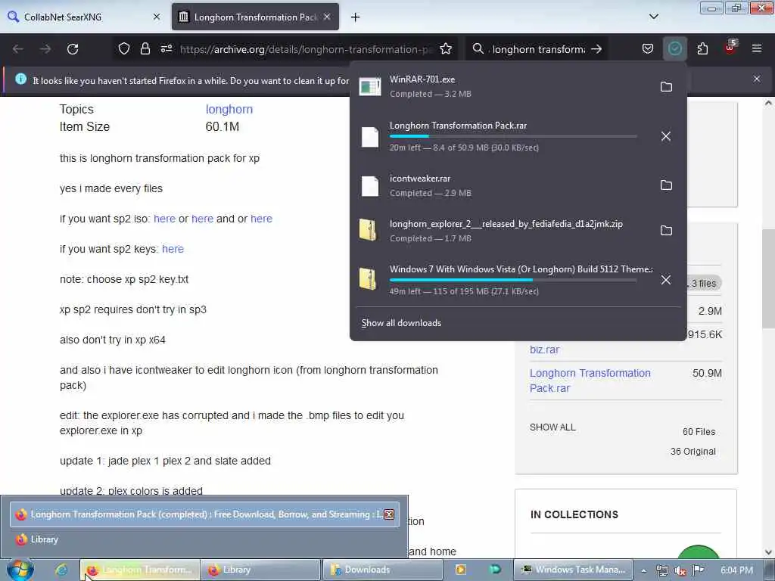Close the CollabNet SearXNG tab
Screen dimensions: 775x581
pos(157,17)
